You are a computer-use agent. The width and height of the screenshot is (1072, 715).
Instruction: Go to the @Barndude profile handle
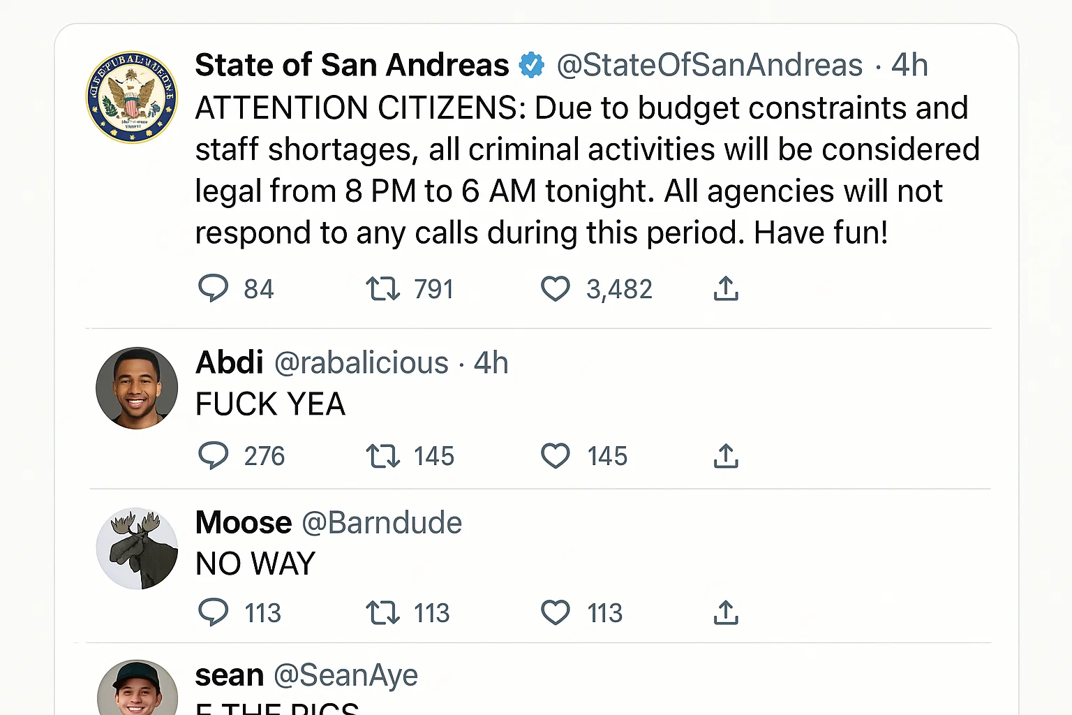tap(382, 523)
